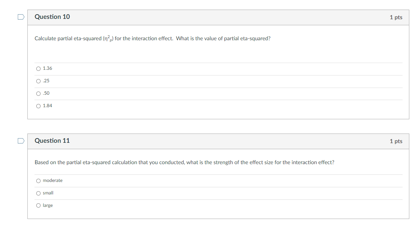Image resolution: width=420 pixels, height=235 pixels.
Task: Click the '.50' answer label text
Action: point(46,93)
